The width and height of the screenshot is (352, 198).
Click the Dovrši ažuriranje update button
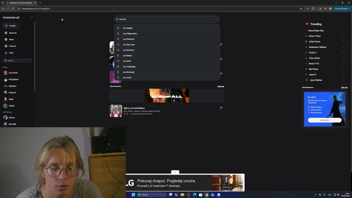click(x=342, y=9)
